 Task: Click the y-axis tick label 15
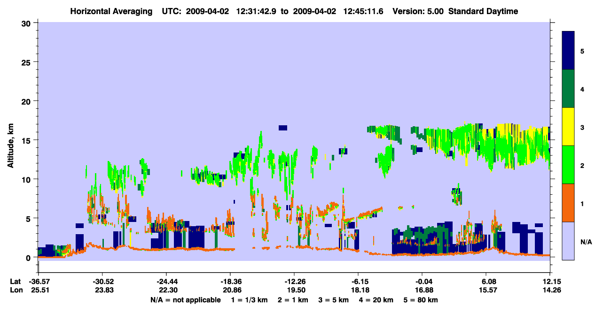[27, 140]
